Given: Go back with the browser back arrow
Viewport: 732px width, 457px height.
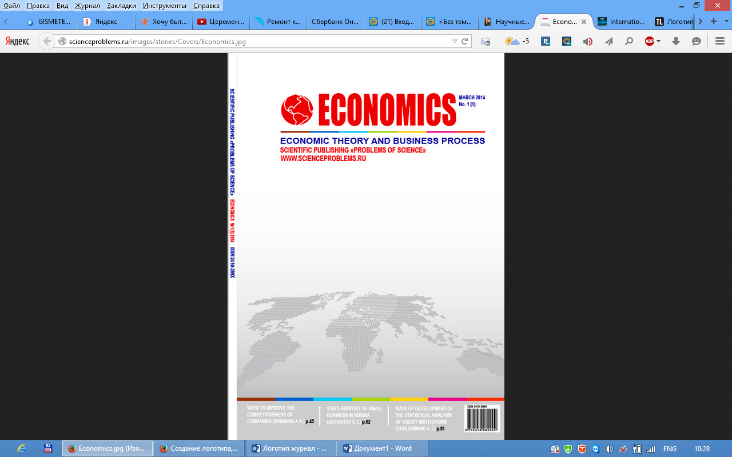Looking at the screenshot, I should point(47,41).
